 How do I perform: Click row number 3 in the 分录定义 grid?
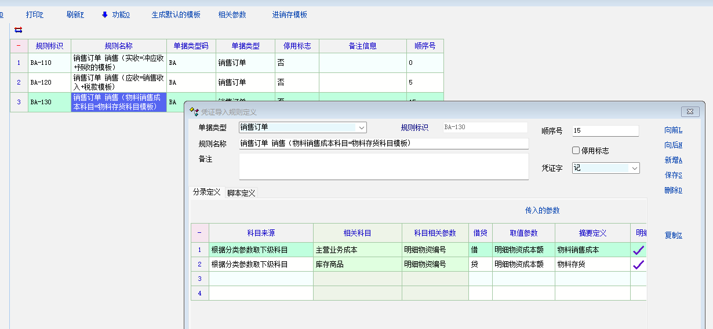click(x=200, y=279)
